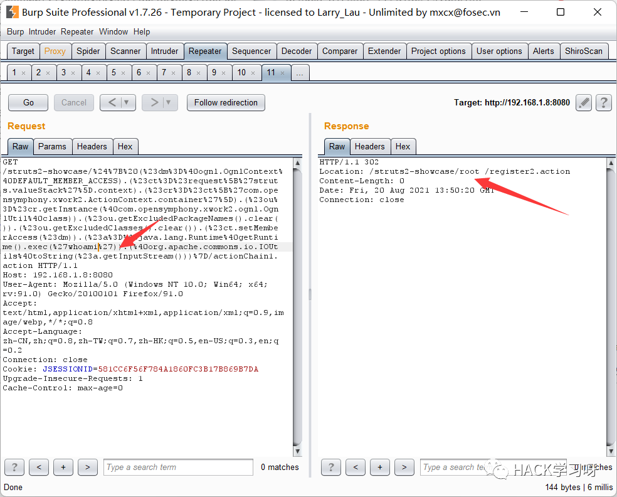Close Repeater tab 1 with its x
The image size is (617, 497).
pyautogui.click(x=24, y=73)
